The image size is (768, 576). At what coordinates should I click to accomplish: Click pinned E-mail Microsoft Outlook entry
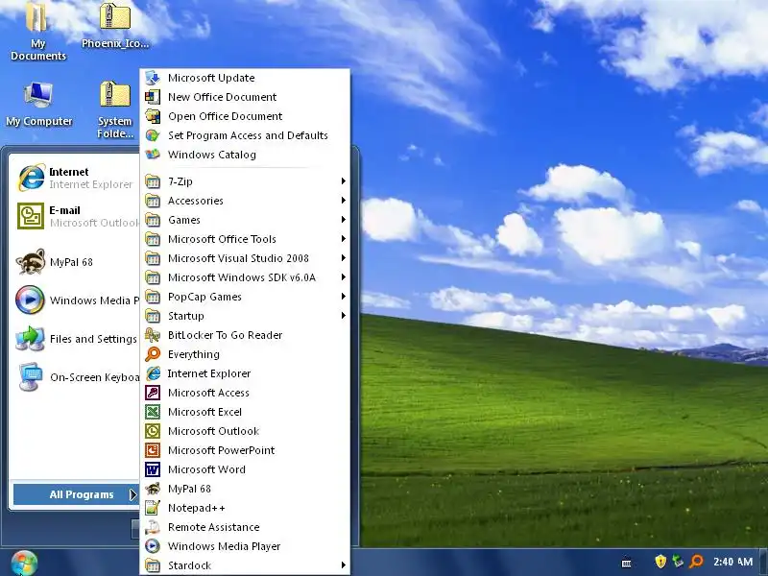tap(76, 216)
